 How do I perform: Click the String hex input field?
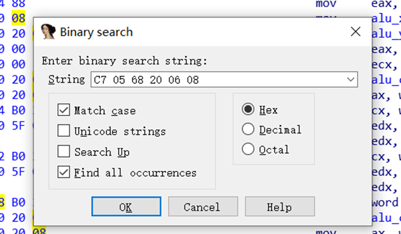(x=216, y=79)
